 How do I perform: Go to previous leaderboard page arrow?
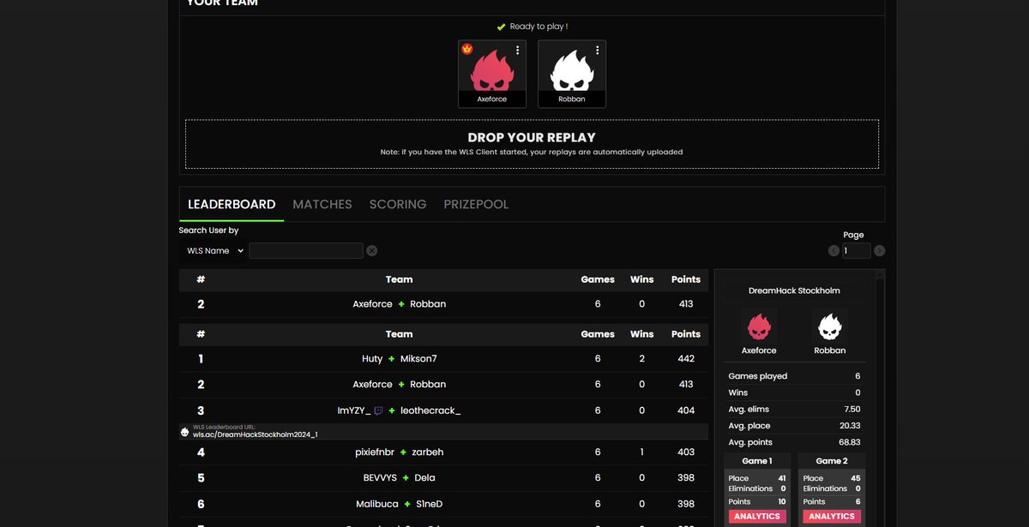[x=833, y=251]
